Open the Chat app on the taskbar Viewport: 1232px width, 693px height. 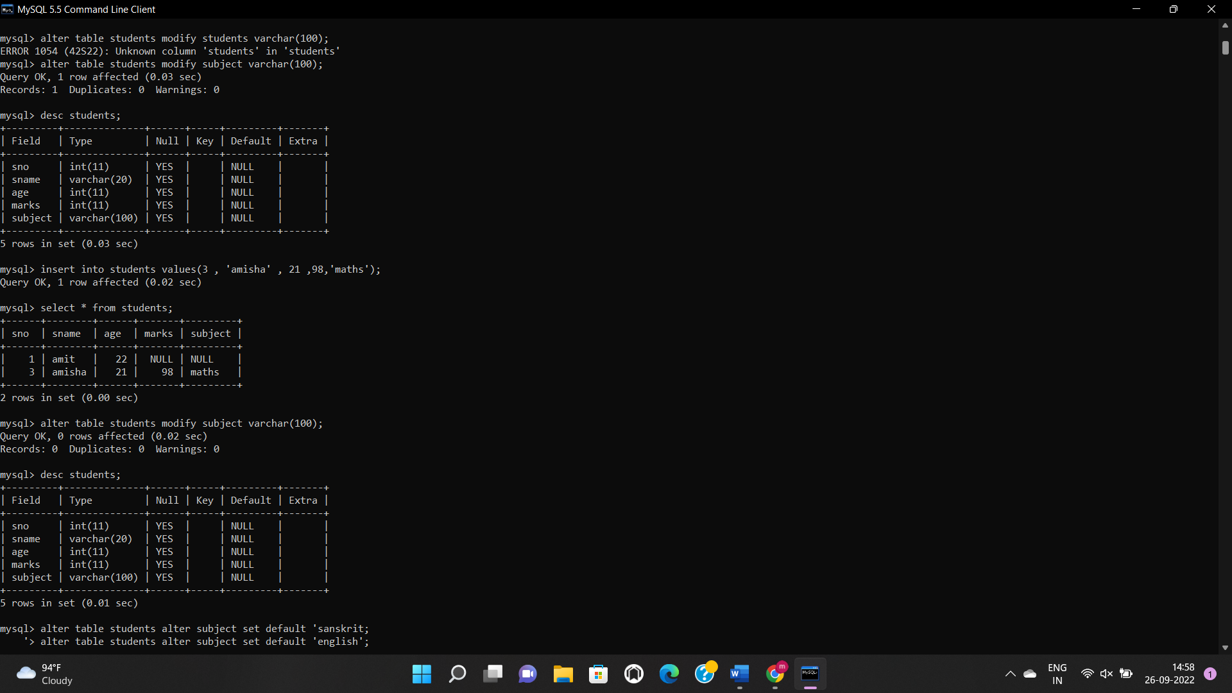[x=527, y=674]
